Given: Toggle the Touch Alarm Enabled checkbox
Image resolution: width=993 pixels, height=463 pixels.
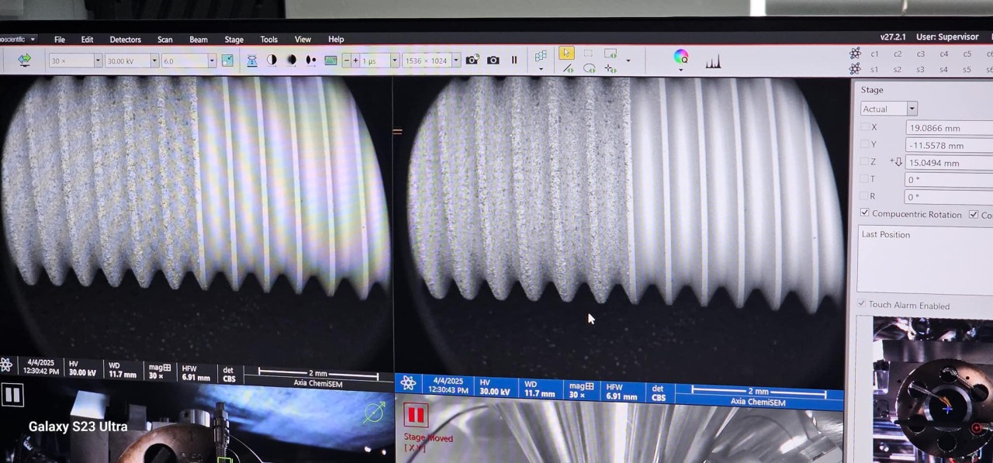Looking at the screenshot, I should tap(861, 304).
